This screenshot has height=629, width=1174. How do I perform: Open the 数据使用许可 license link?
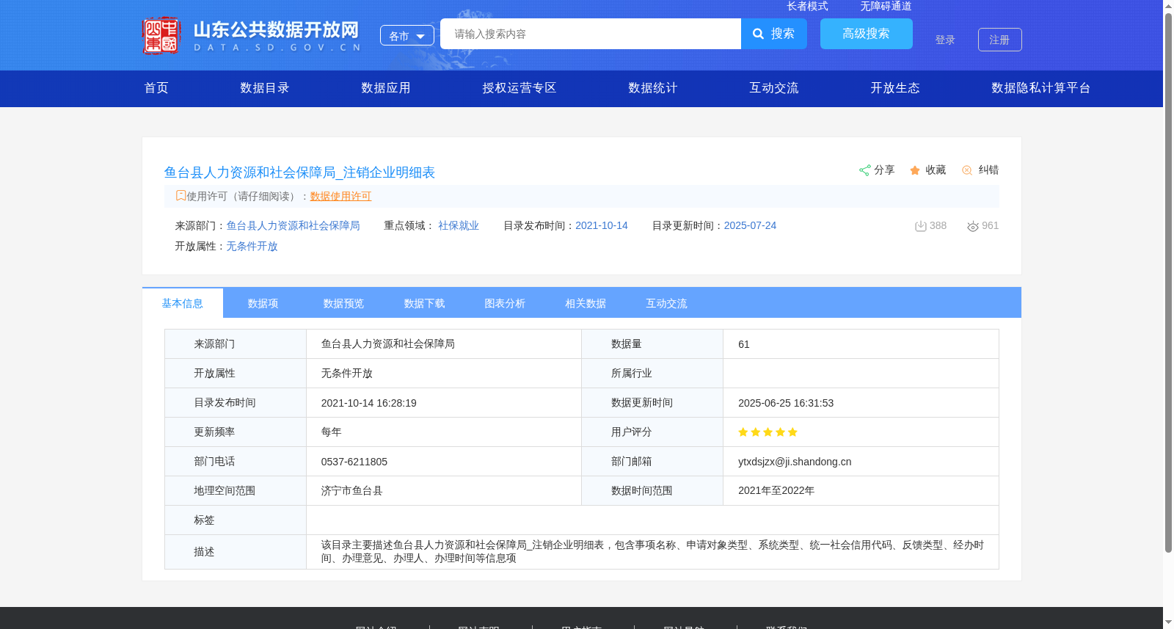pyautogui.click(x=340, y=196)
